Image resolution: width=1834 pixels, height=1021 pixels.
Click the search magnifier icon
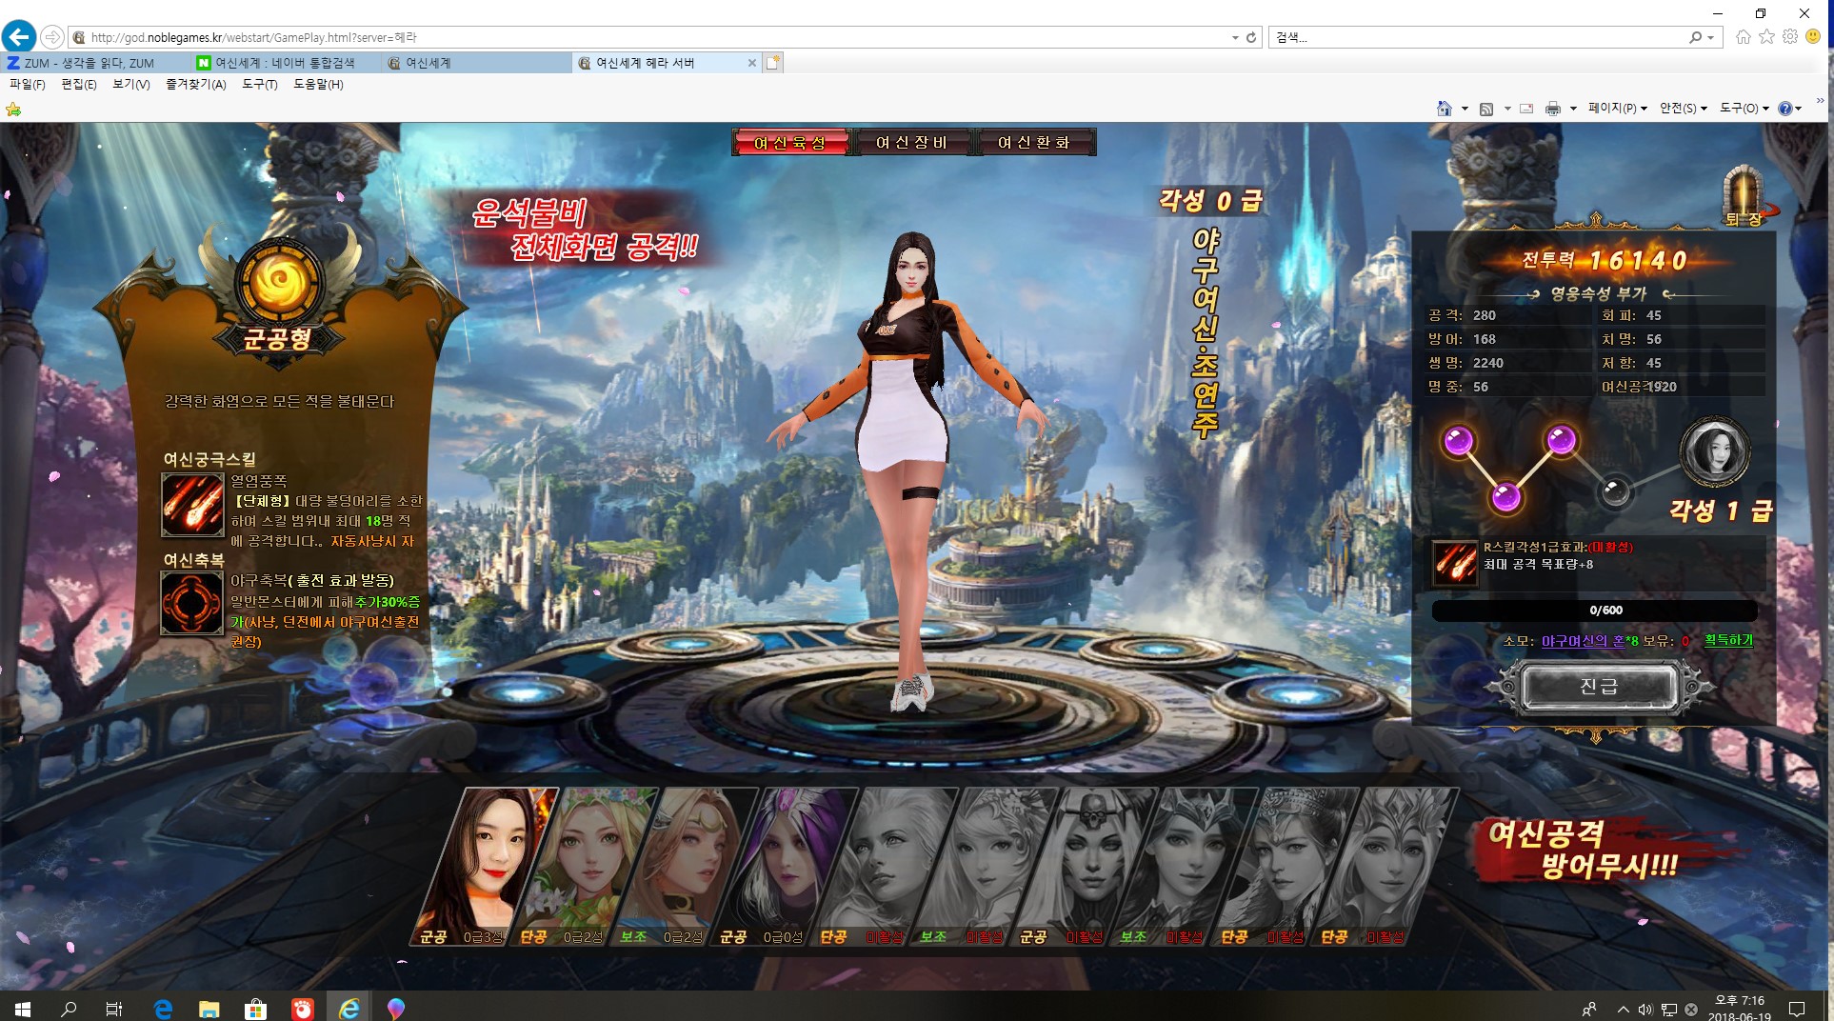click(1695, 37)
